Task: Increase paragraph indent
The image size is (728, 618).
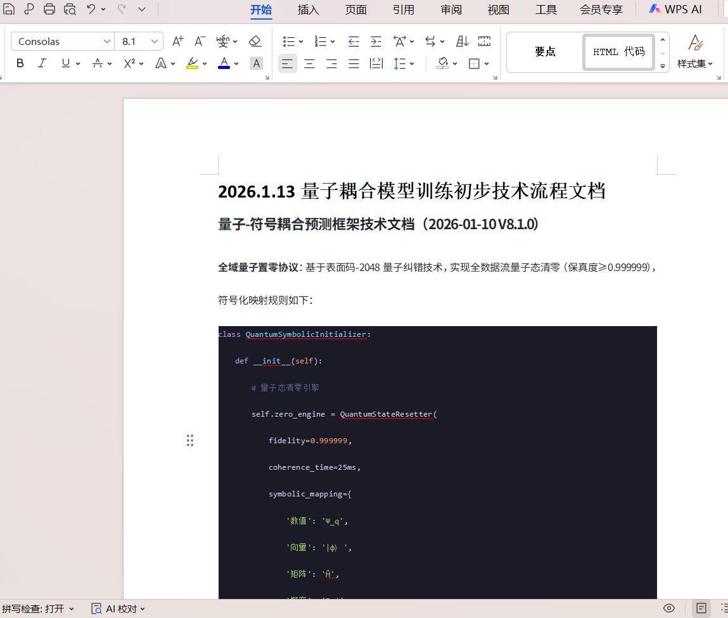Action: pos(376,41)
